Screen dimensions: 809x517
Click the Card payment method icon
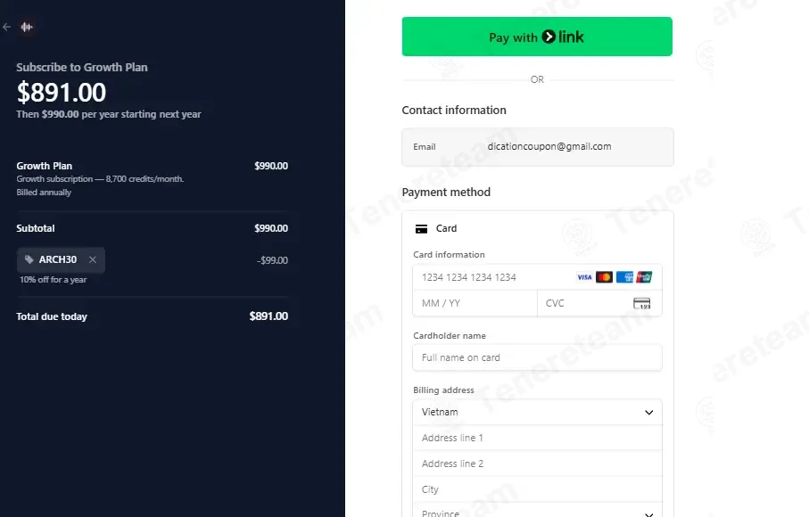pyautogui.click(x=422, y=229)
